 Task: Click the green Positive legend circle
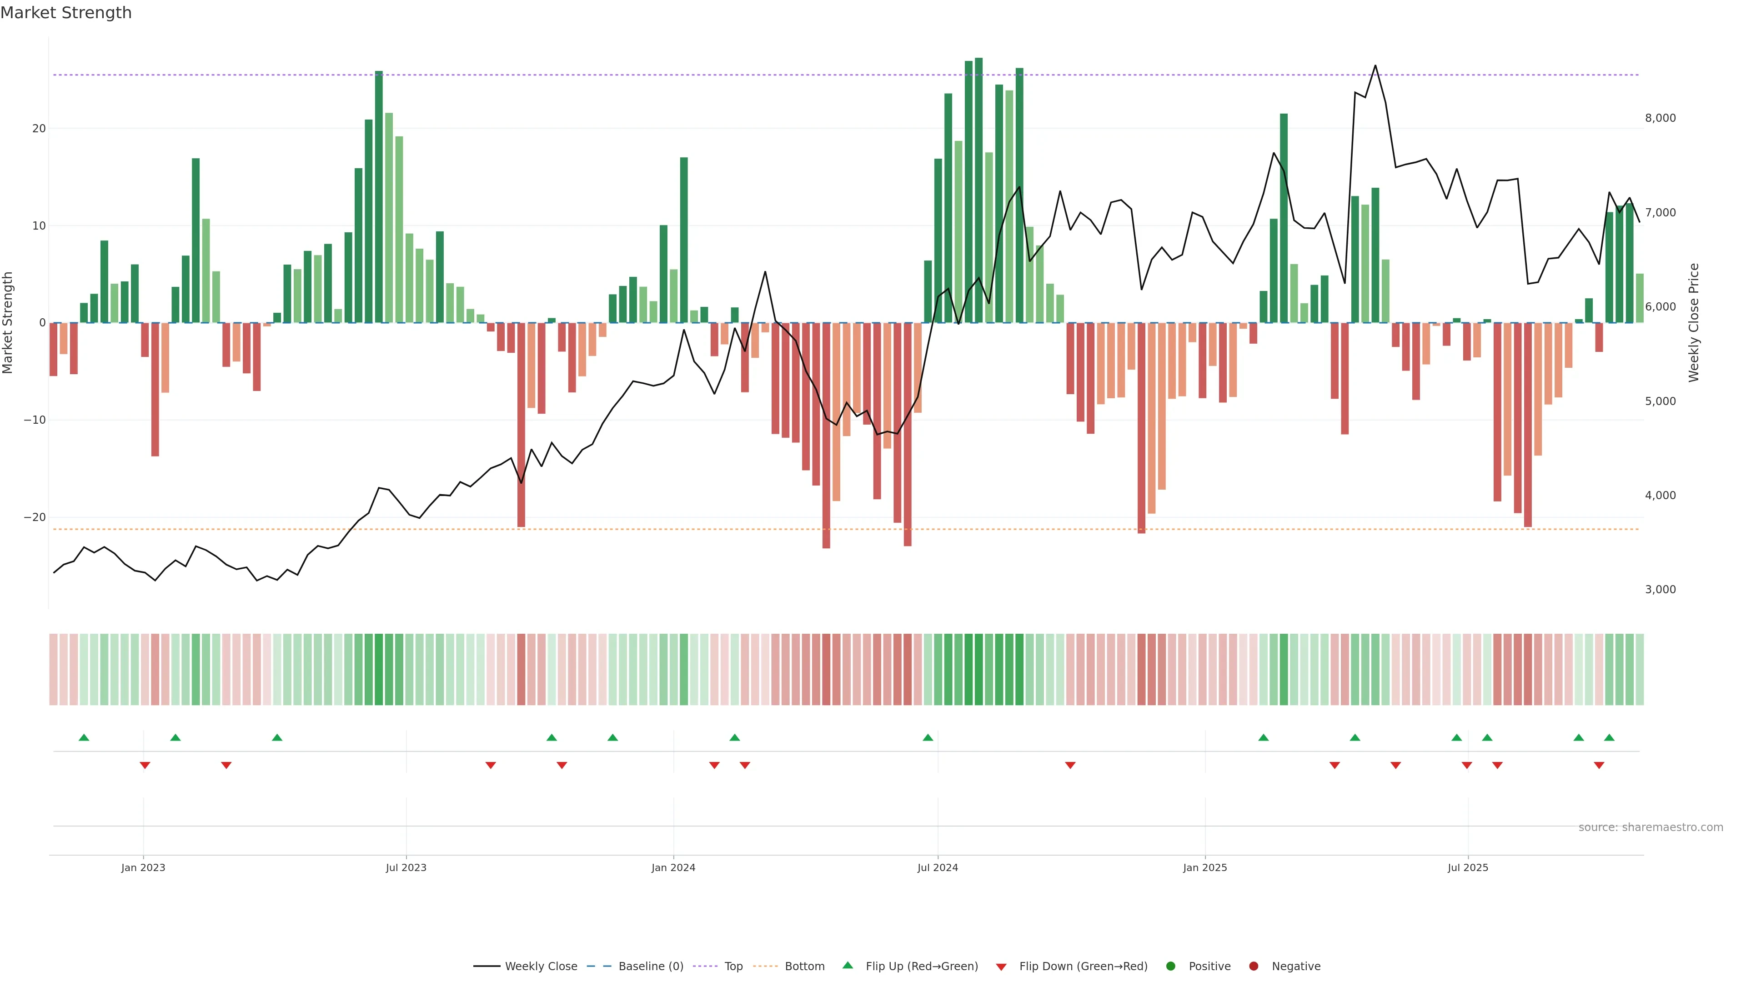pyautogui.click(x=1170, y=966)
